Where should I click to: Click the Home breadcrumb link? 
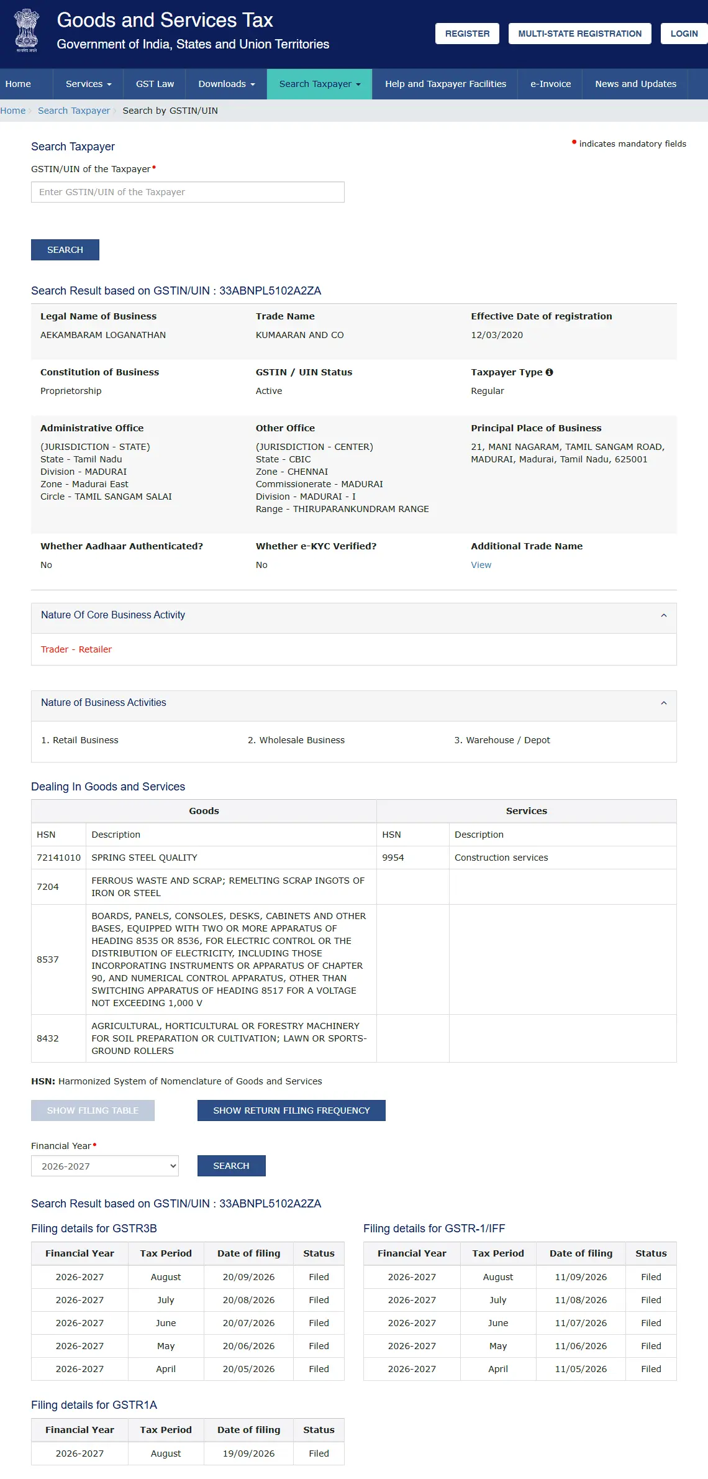click(x=13, y=111)
